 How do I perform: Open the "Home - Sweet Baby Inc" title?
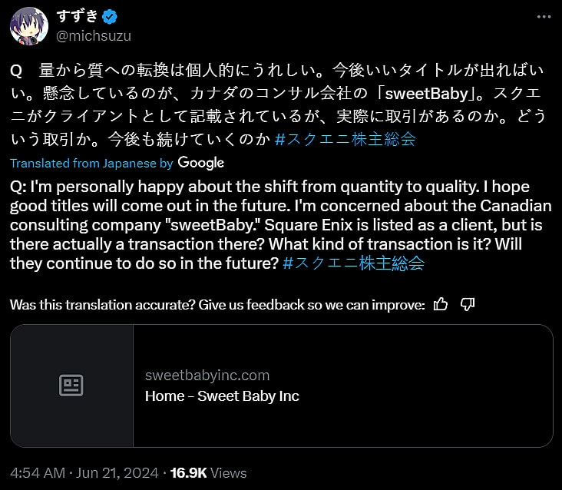[x=222, y=396]
